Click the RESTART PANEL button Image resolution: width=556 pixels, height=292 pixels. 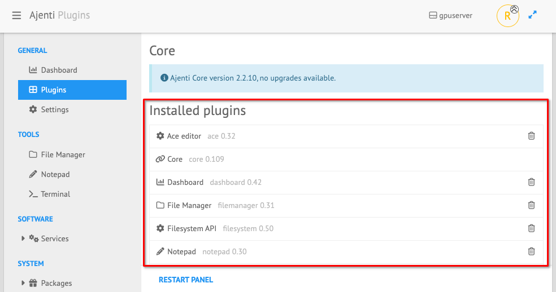[186, 280]
